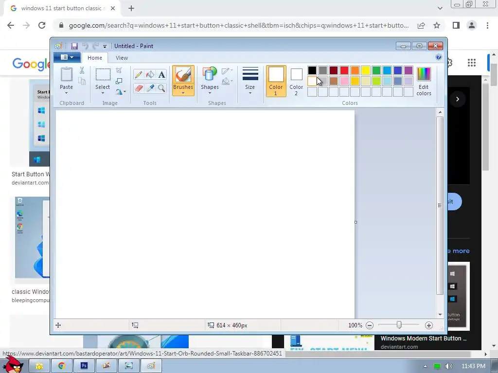Screen dimensions: 498x373
Task: Select the Pencil tool in Paint
Action: tap(139, 74)
